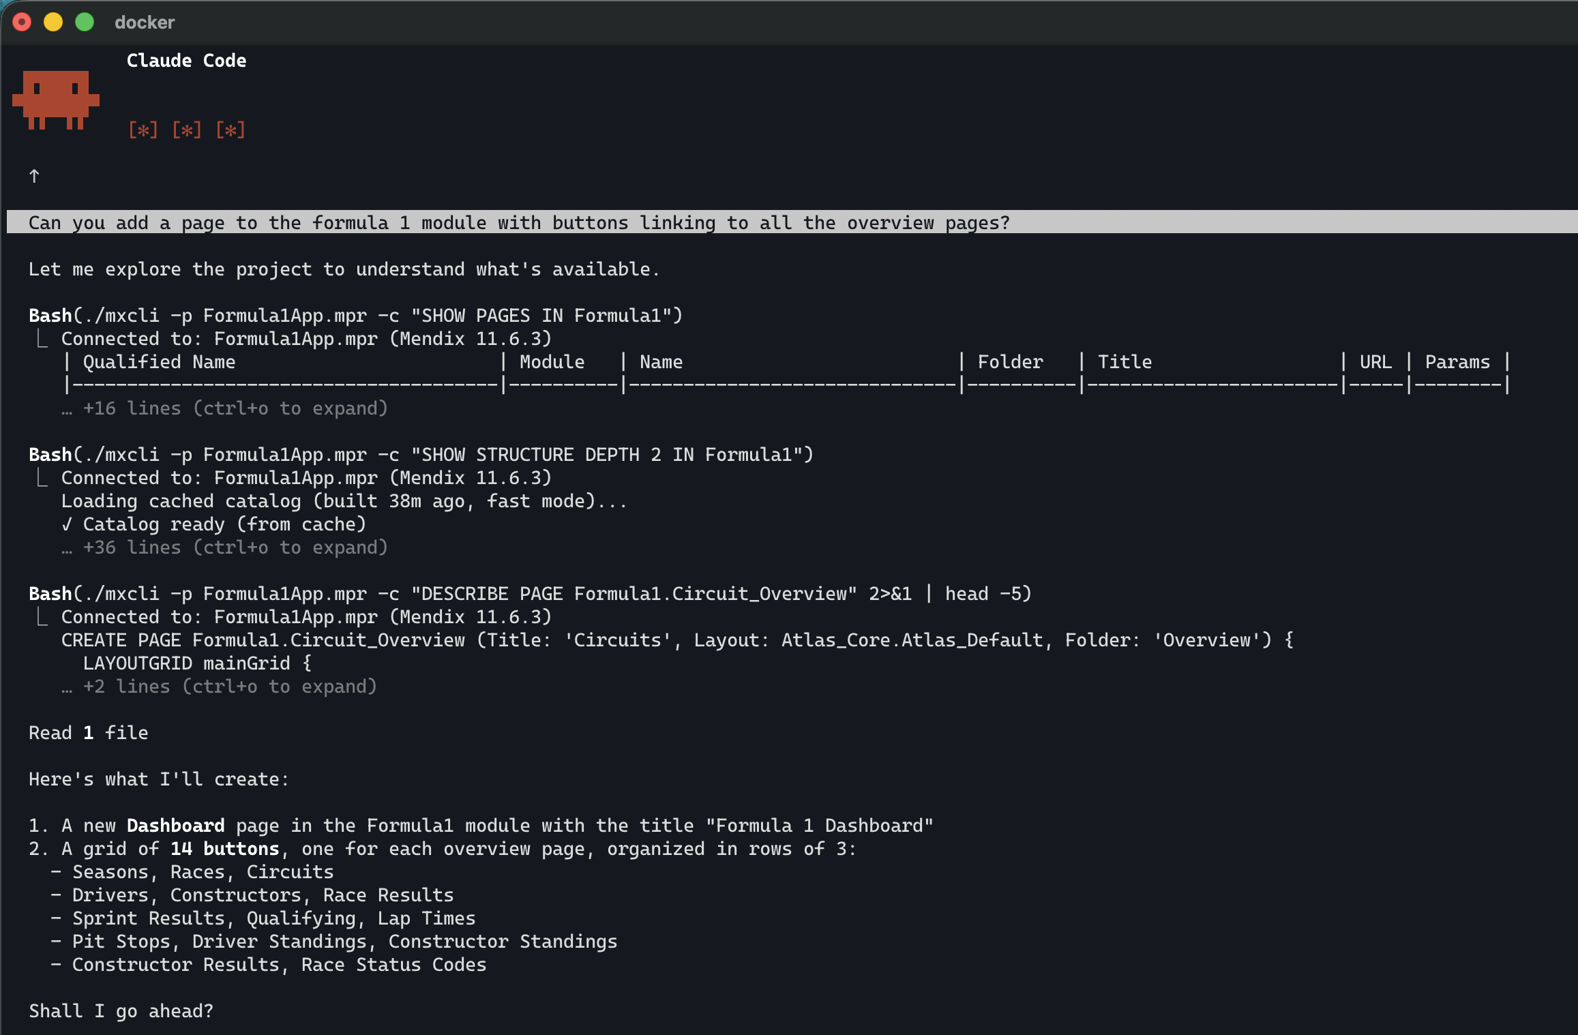The width and height of the screenshot is (1578, 1035).
Task: Expand the '+2 lines (ctrl+o to expand)' output
Action: (x=220, y=687)
